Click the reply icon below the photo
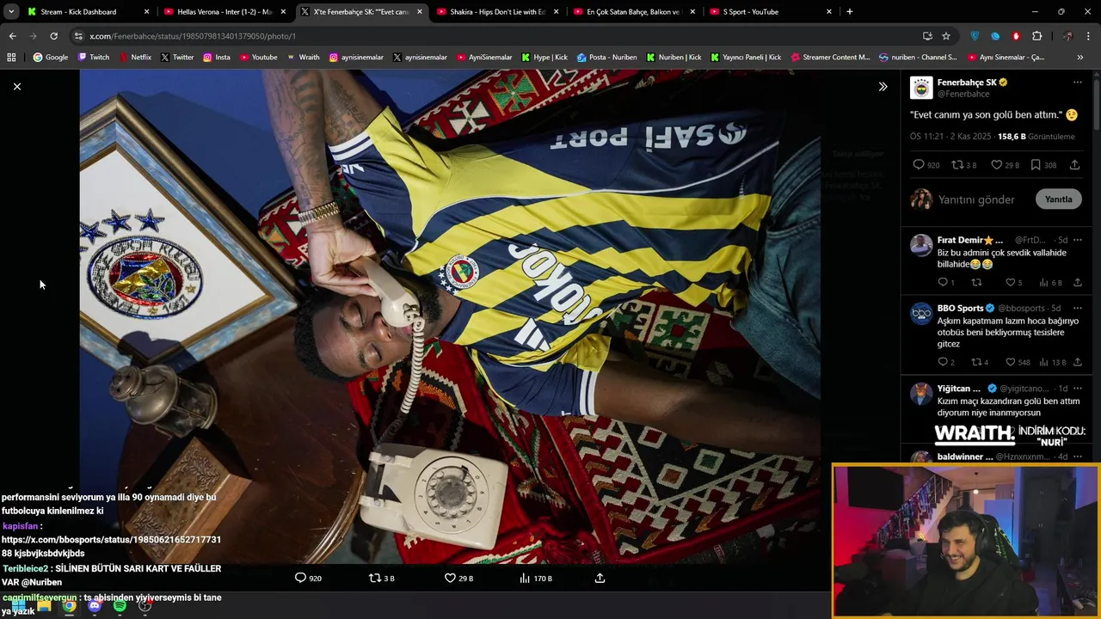Screen dimensions: 1101x619 tap(300, 578)
